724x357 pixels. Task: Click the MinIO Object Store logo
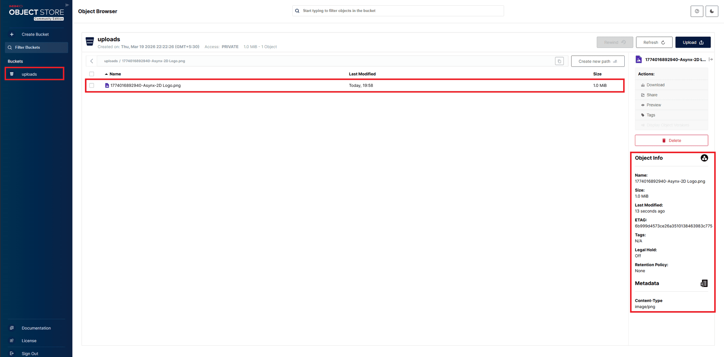pyautogui.click(x=36, y=12)
